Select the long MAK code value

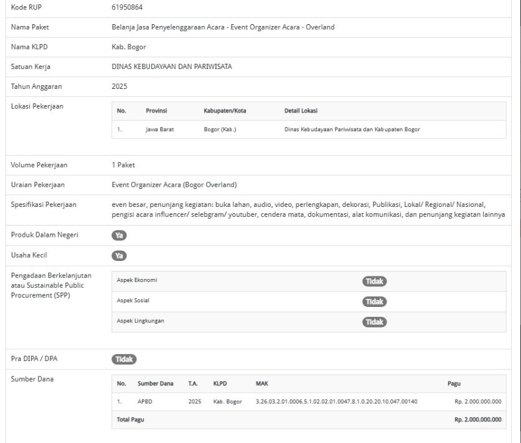click(336, 401)
